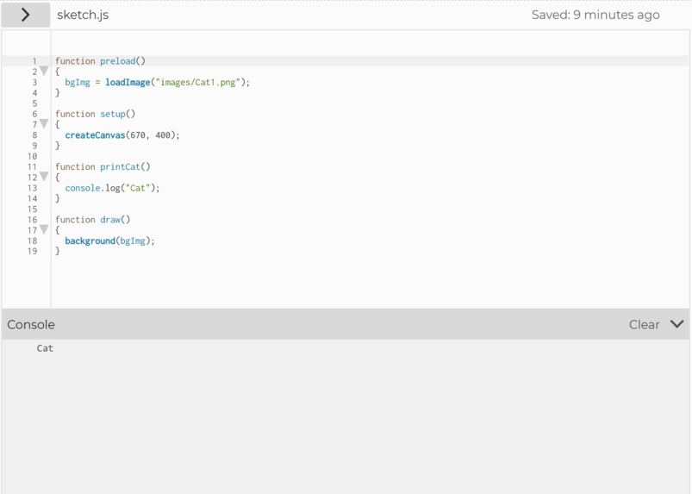
Task: Click the background(bgImg) line
Action: point(110,241)
